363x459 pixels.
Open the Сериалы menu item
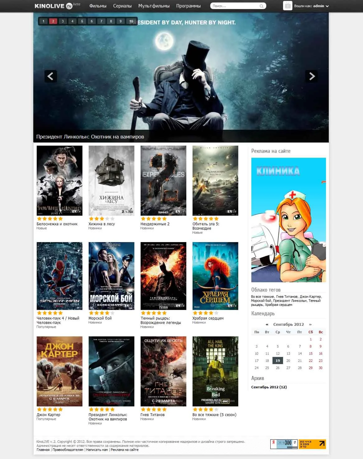click(122, 6)
